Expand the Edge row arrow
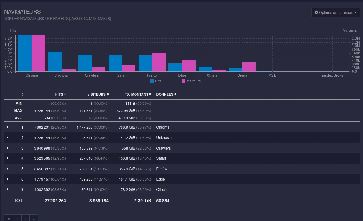This screenshot has height=221, width=363. (8, 179)
